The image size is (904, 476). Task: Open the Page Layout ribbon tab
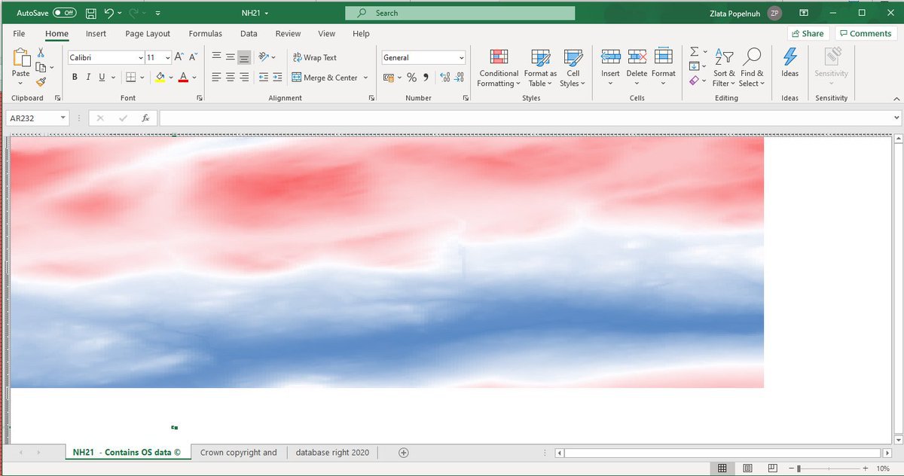[x=148, y=34]
